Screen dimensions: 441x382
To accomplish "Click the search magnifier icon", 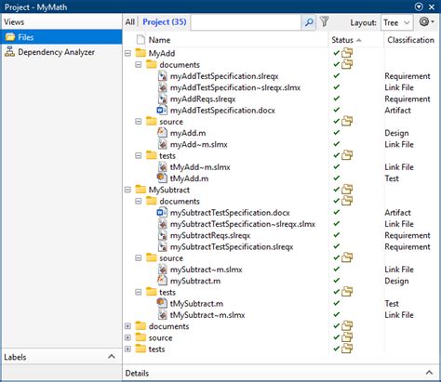I will 309,22.
